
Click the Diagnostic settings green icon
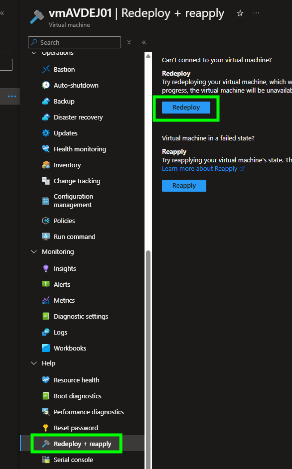tap(46, 316)
